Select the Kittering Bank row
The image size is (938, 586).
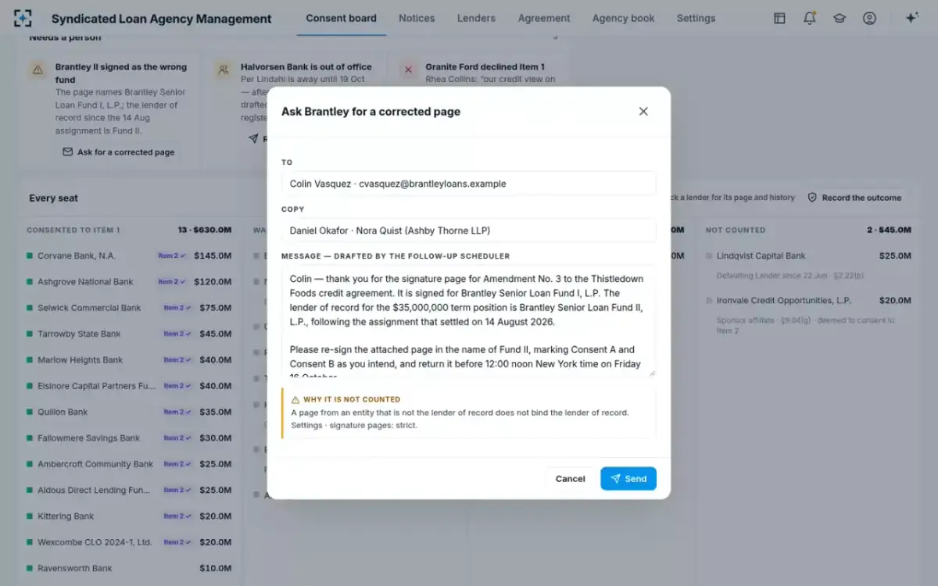(x=129, y=516)
